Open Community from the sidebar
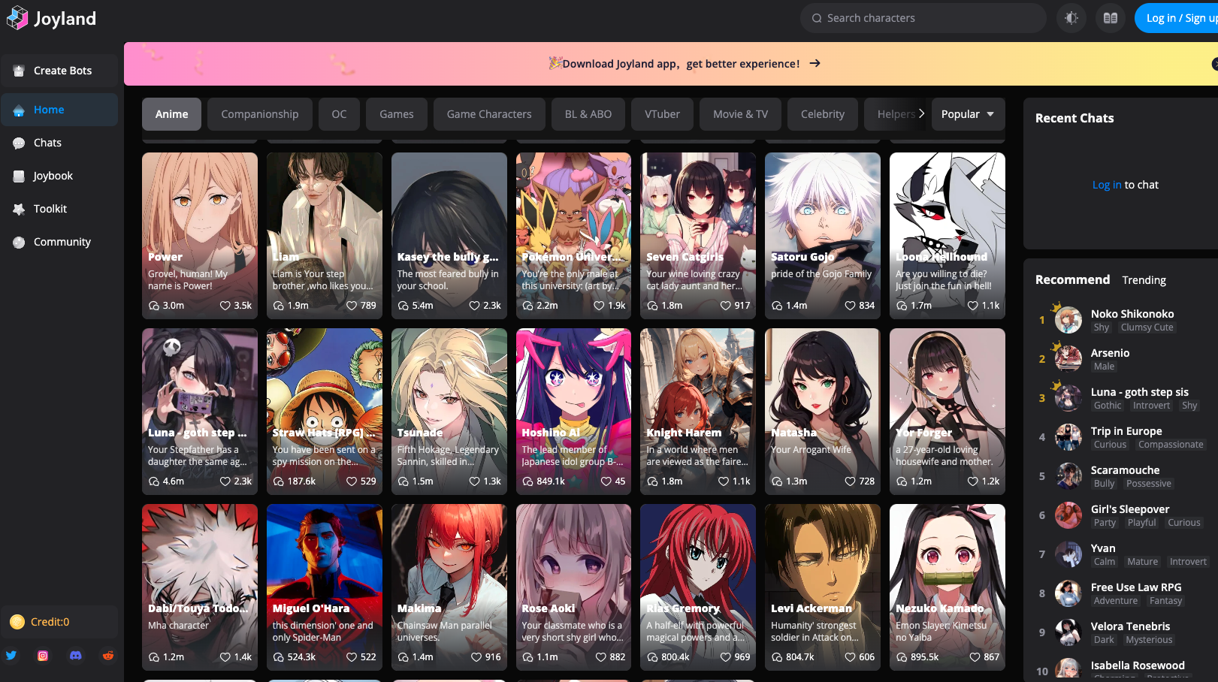This screenshot has width=1218, height=682. 59,242
